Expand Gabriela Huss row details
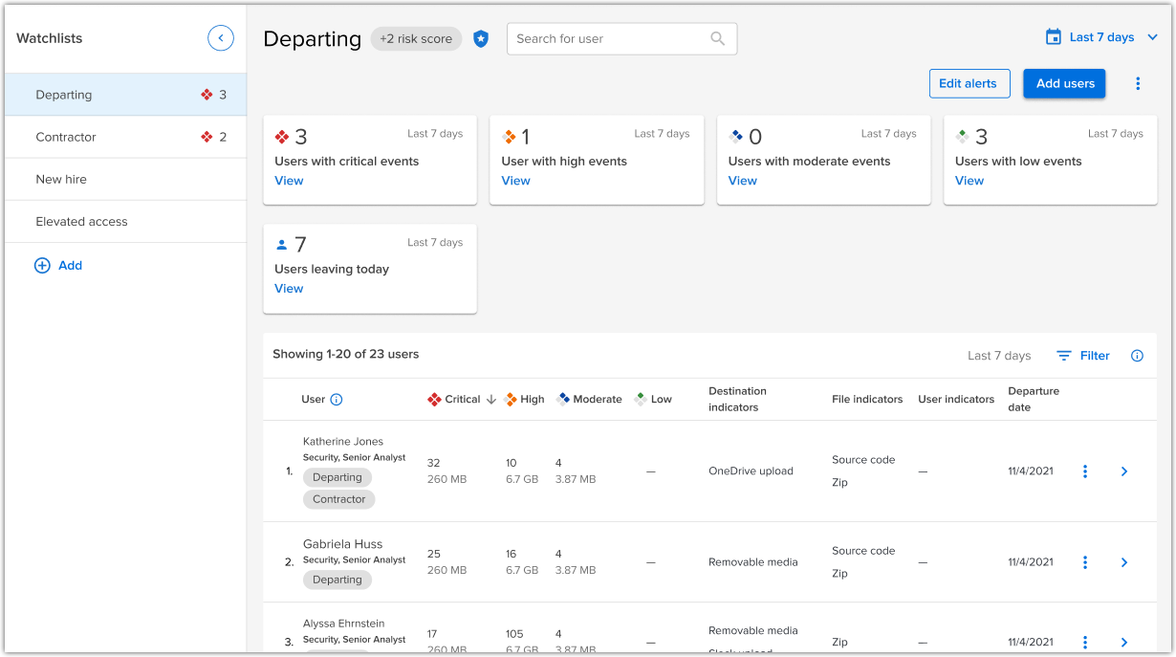The height and width of the screenshot is (657, 1176). pyautogui.click(x=1124, y=562)
